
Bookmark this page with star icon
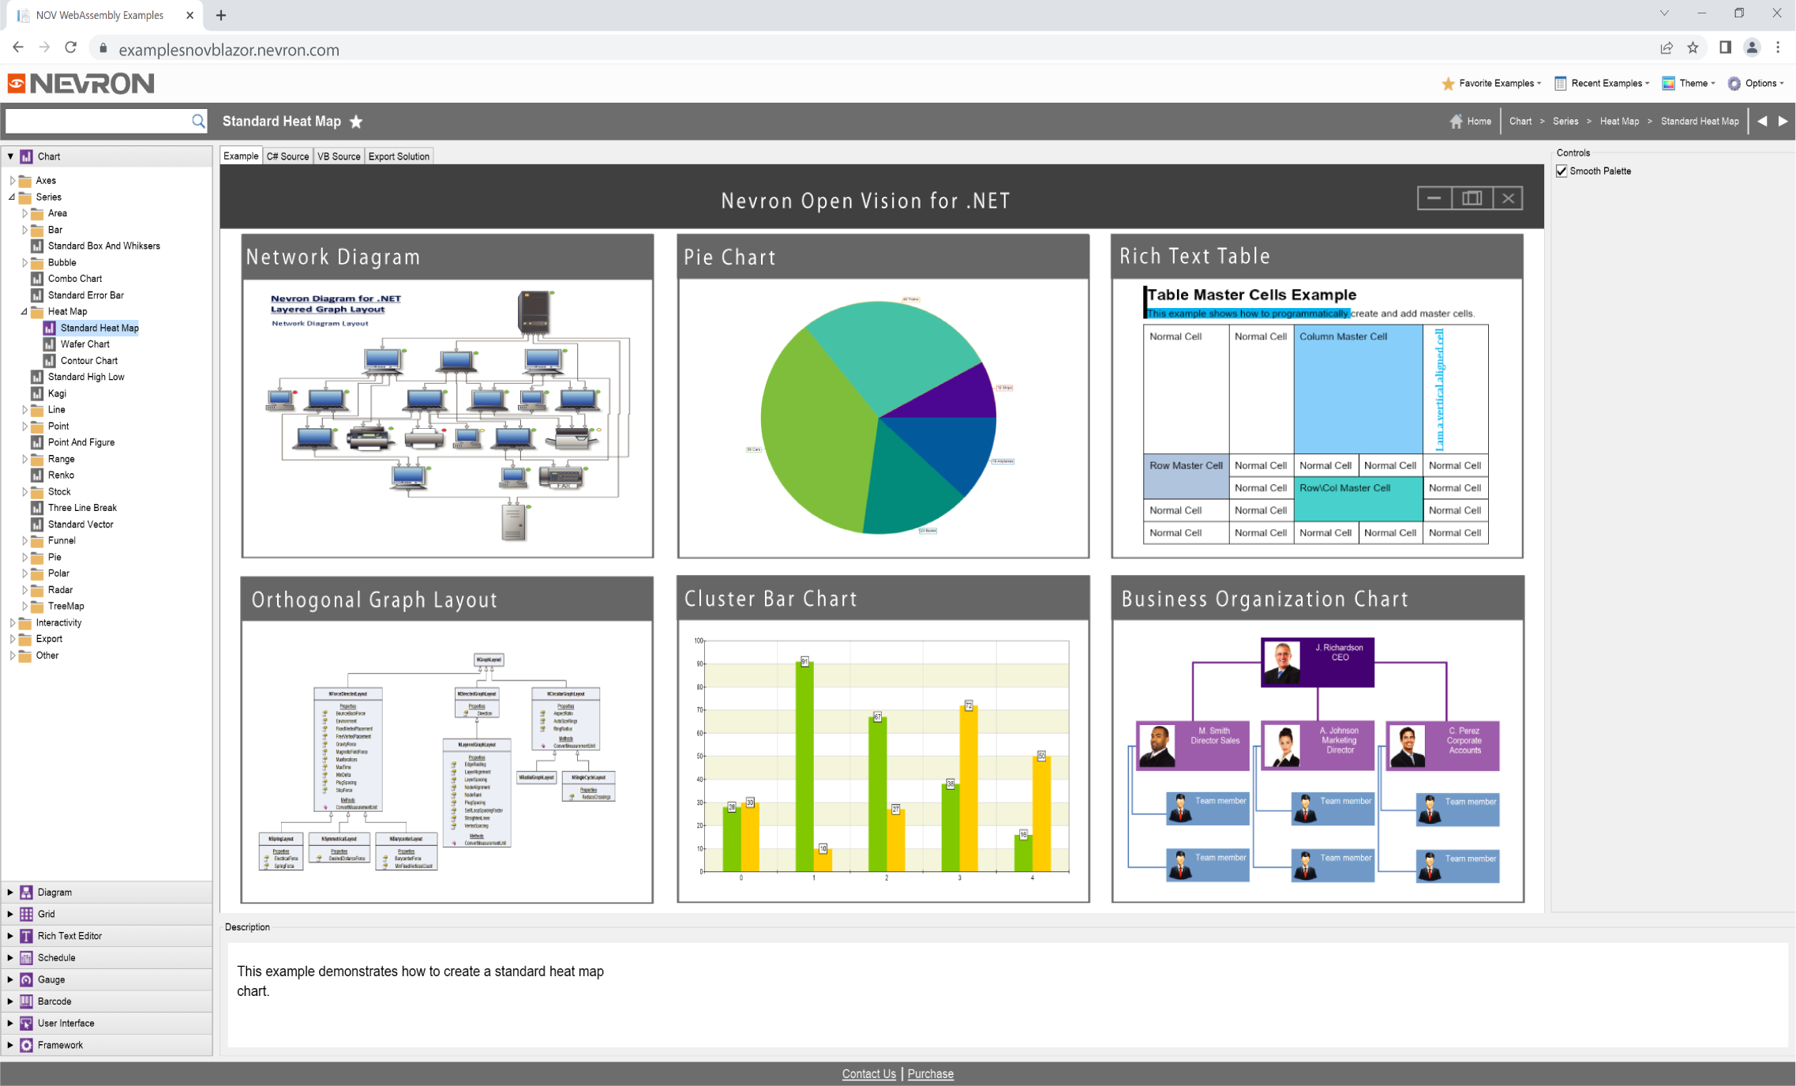[1693, 48]
